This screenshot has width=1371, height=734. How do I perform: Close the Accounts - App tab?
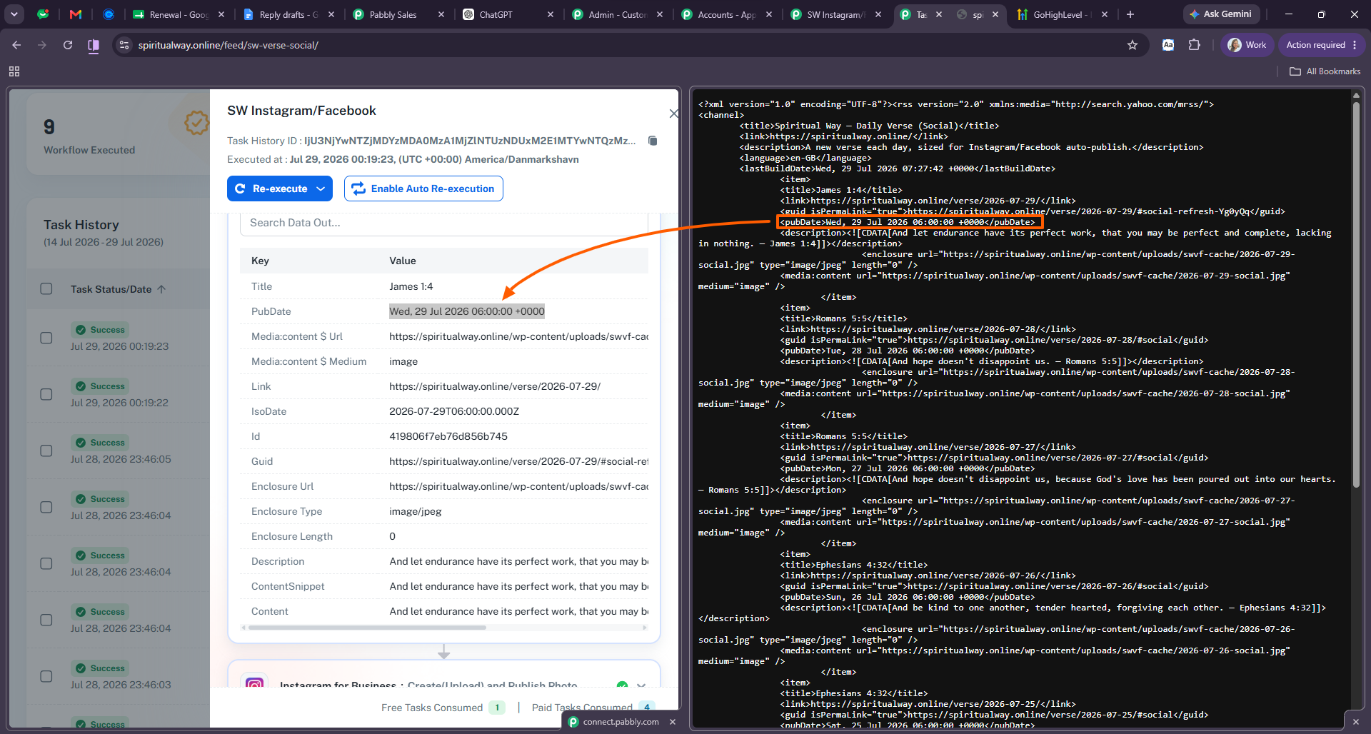(769, 14)
